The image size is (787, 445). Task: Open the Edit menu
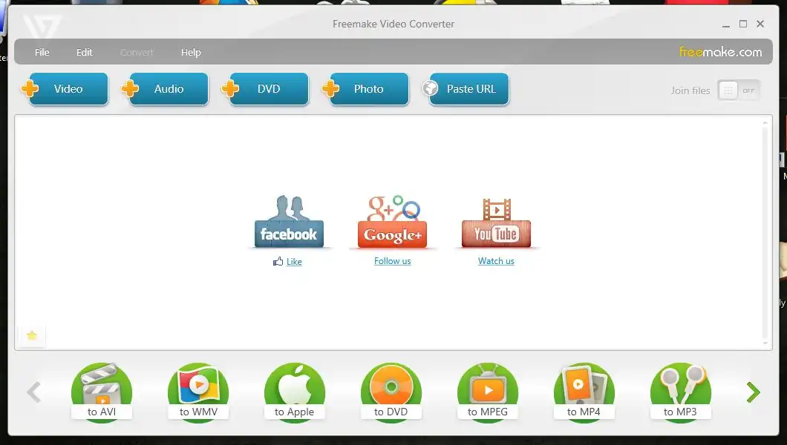(x=85, y=53)
